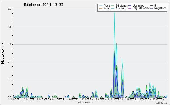This screenshot has width=170, height=105.
Task: Click the 1.1 y-axis value
Action: [x=10, y=80]
